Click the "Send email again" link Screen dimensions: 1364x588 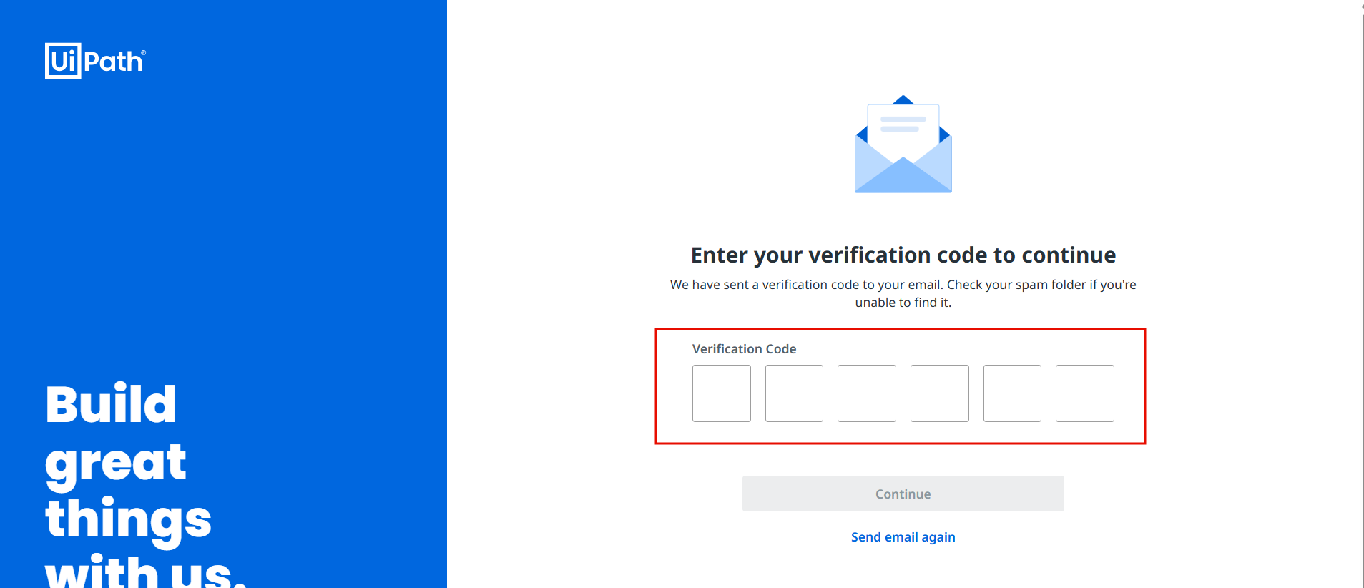coord(903,537)
